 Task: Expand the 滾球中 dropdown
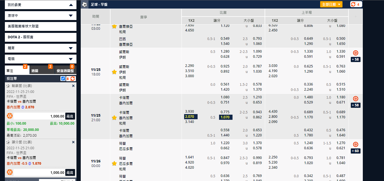coord(71,16)
